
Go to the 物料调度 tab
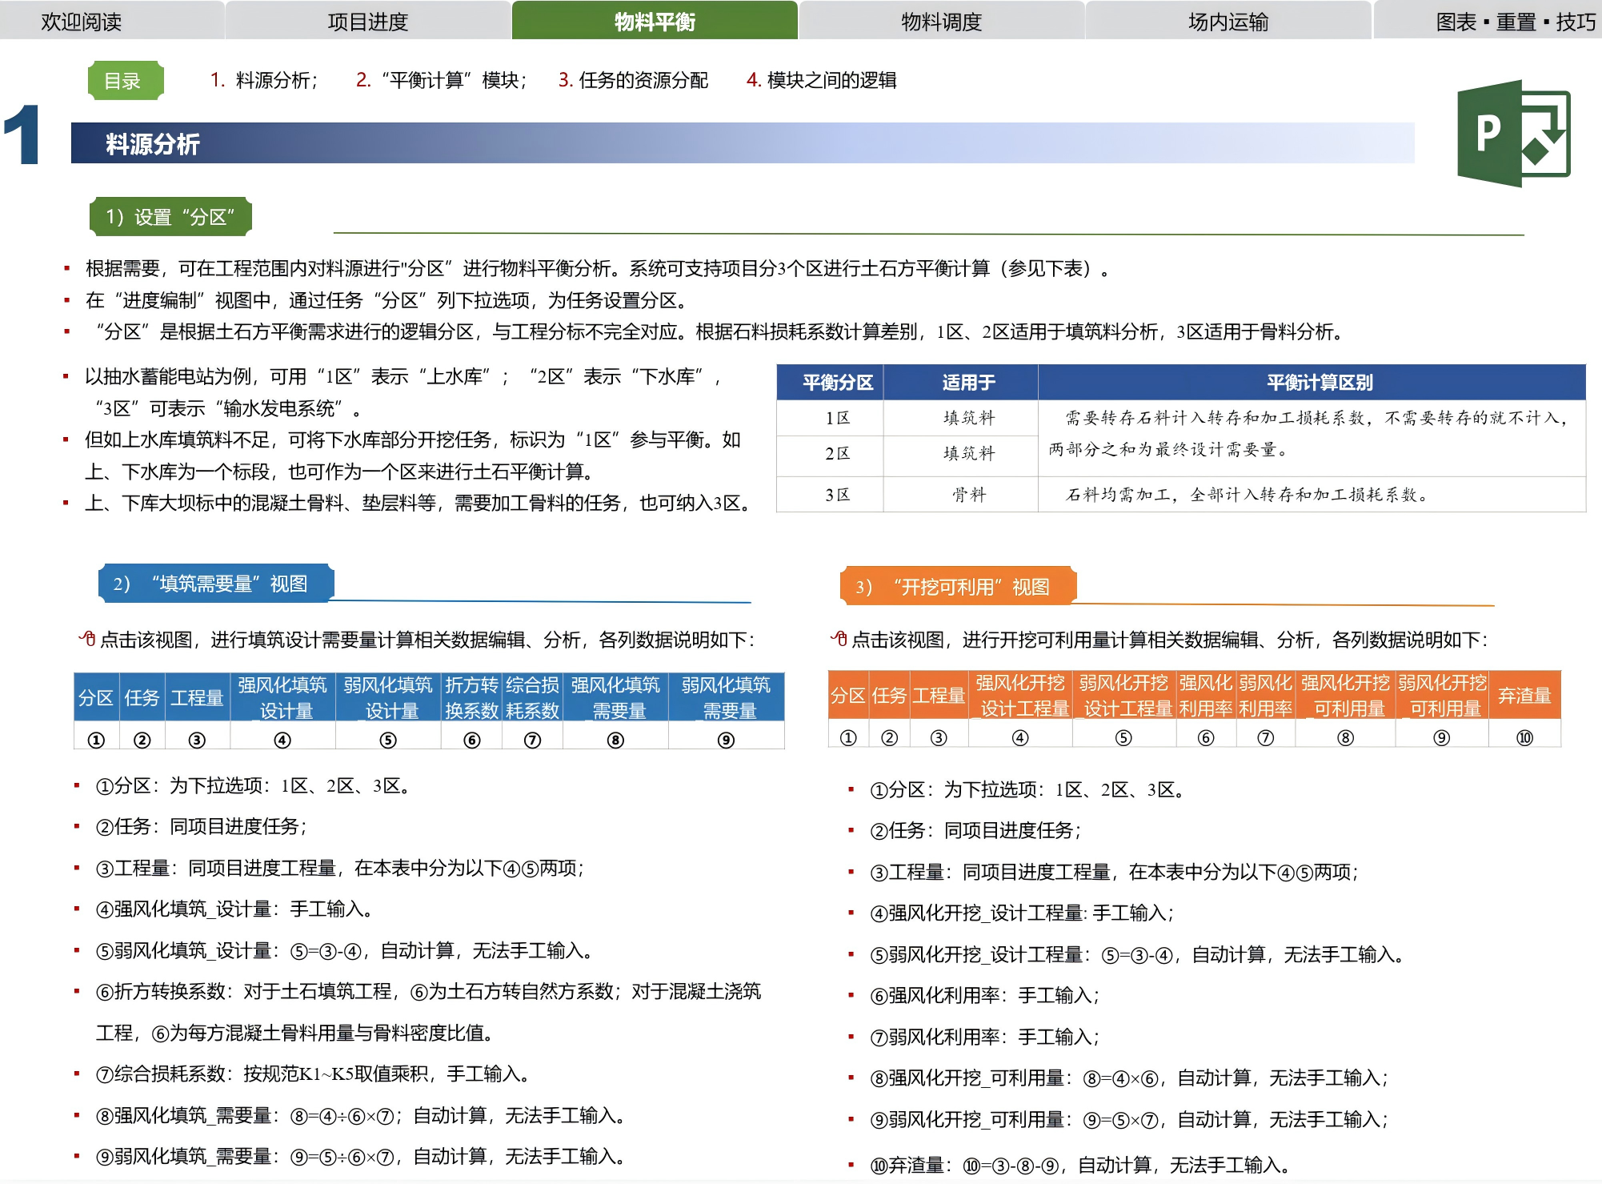(x=941, y=22)
